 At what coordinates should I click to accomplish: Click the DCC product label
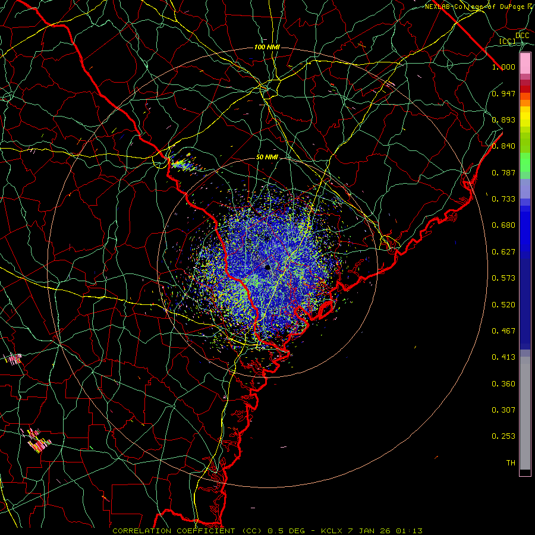(523, 36)
